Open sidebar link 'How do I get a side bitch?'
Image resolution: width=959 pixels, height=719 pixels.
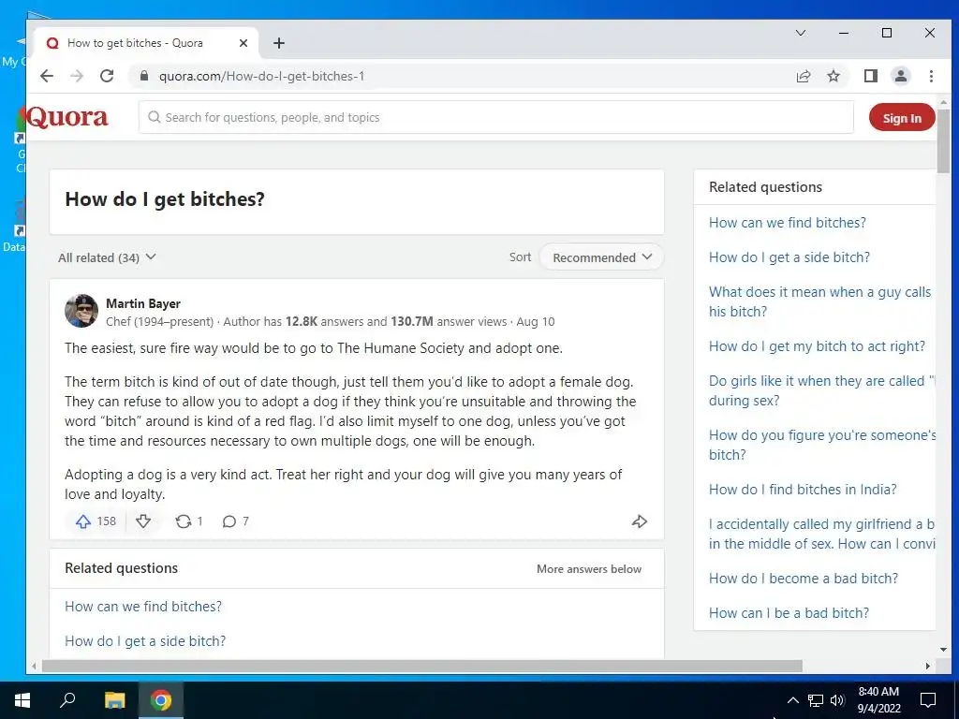(x=789, y=257)
